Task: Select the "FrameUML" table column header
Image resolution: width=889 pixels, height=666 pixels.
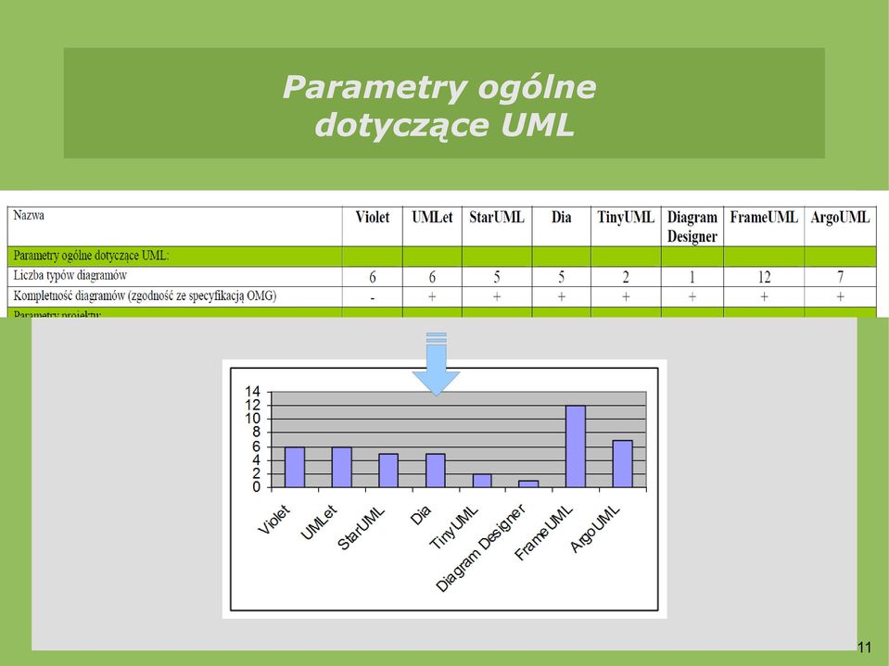Action: pos(764,218)
